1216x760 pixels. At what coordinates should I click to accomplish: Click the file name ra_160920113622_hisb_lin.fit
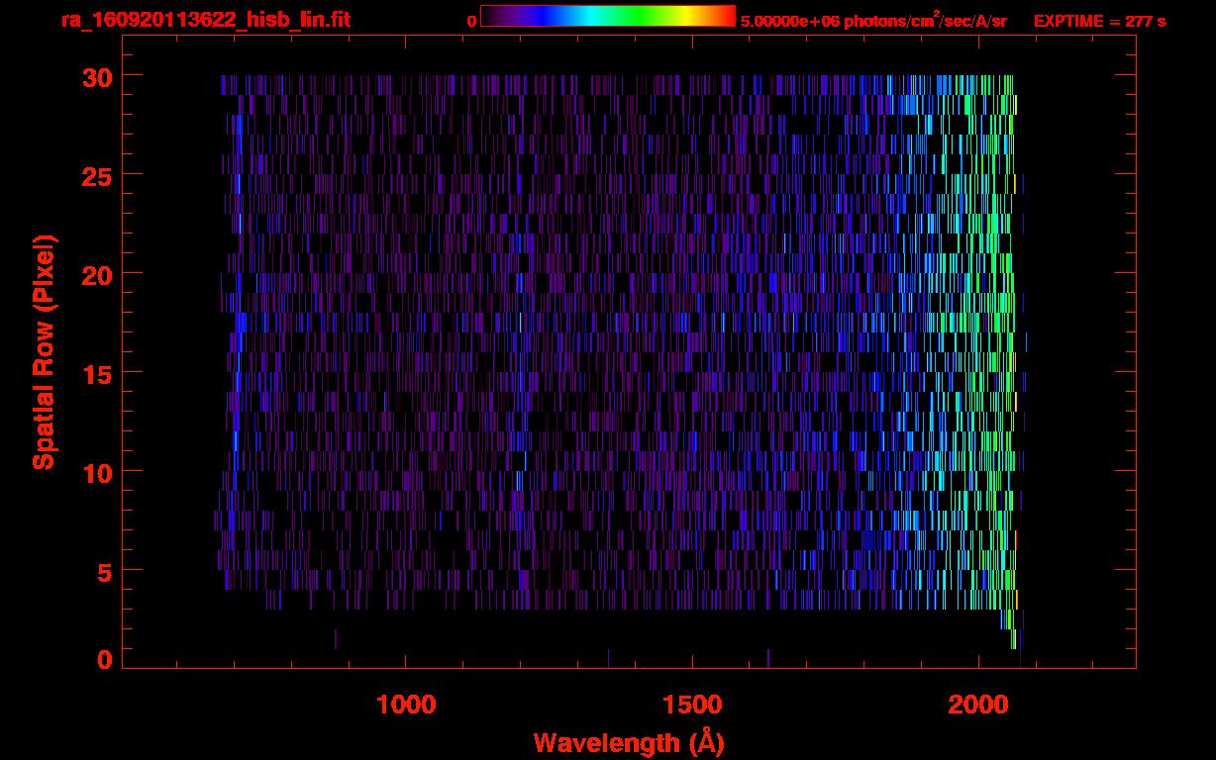(205, 20)
